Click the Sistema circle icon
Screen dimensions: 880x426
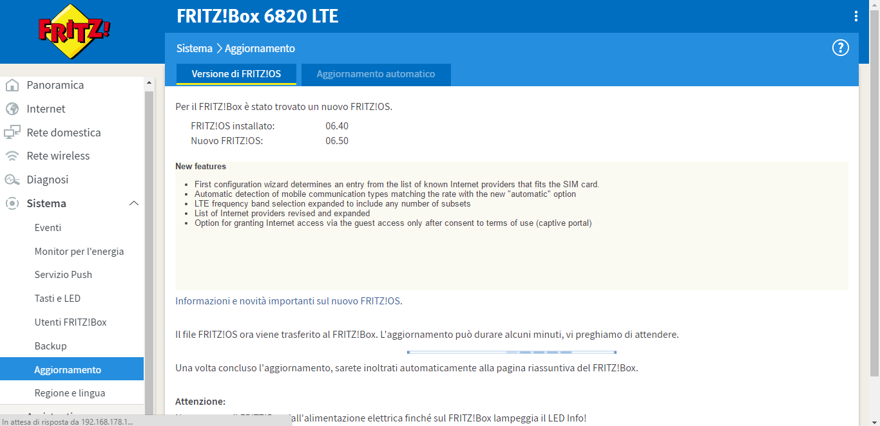[12, 203]
